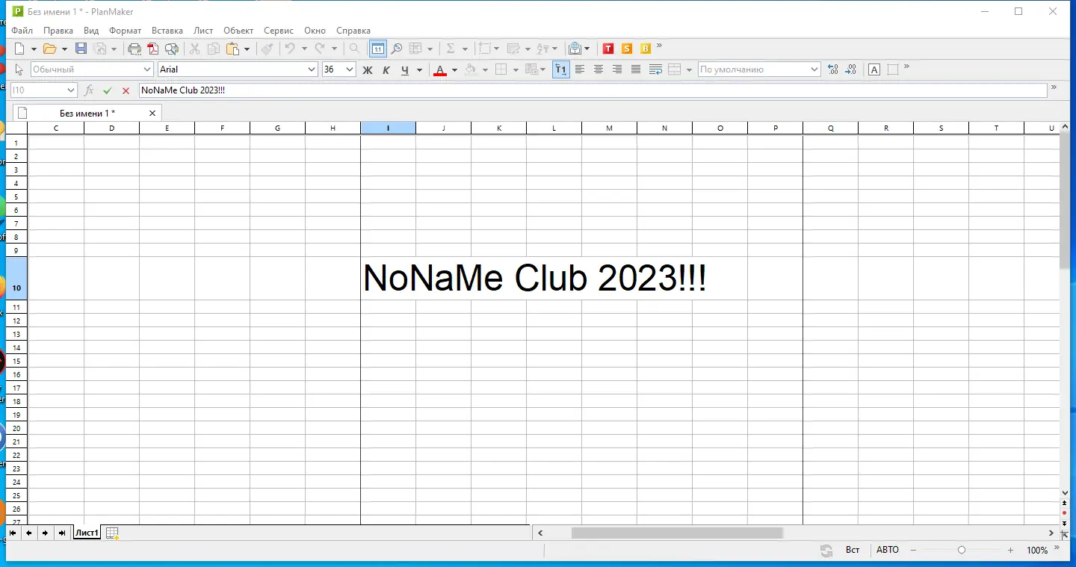Toggle the wrap text option
Screen dimensions: 1076x567
click(655, 69)
